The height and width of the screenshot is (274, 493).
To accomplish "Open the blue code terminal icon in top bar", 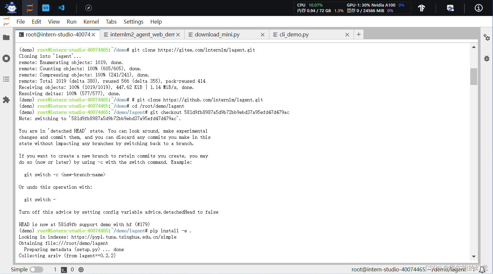I will click(46, 8).
